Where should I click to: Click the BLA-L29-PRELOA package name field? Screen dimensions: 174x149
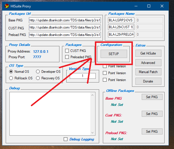point(121,35)
